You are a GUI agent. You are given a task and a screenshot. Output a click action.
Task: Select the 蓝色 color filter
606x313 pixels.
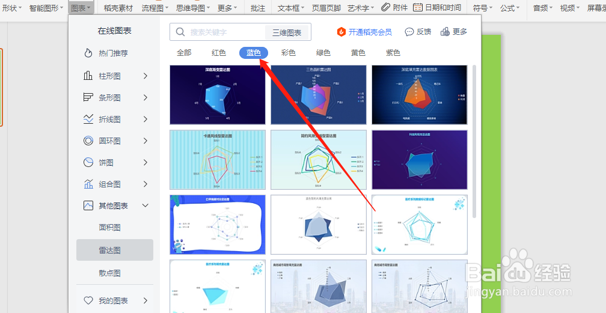(x=254, y=53)
